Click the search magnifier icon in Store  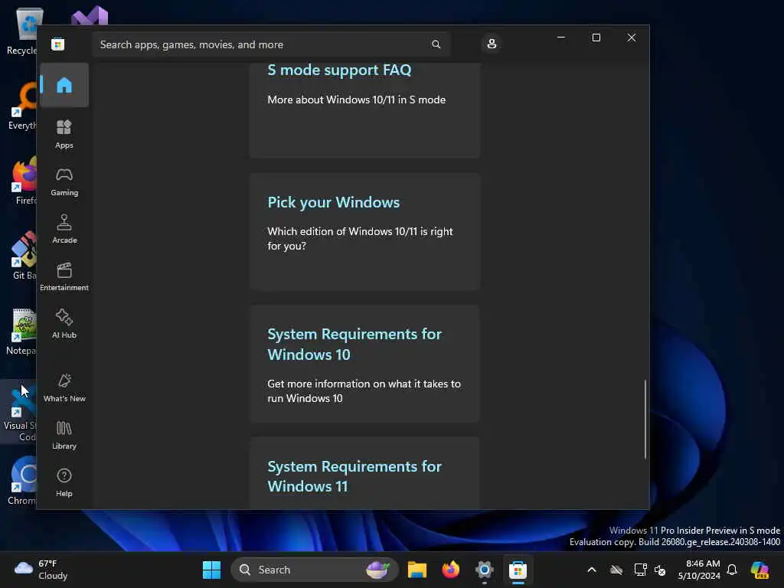point(436,44)
